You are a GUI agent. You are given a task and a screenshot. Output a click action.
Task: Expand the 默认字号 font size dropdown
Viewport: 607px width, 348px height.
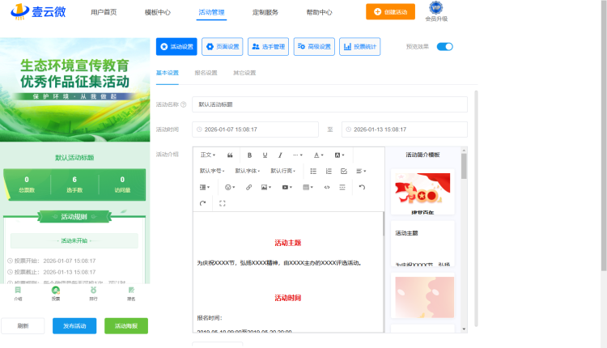[212, 171]
